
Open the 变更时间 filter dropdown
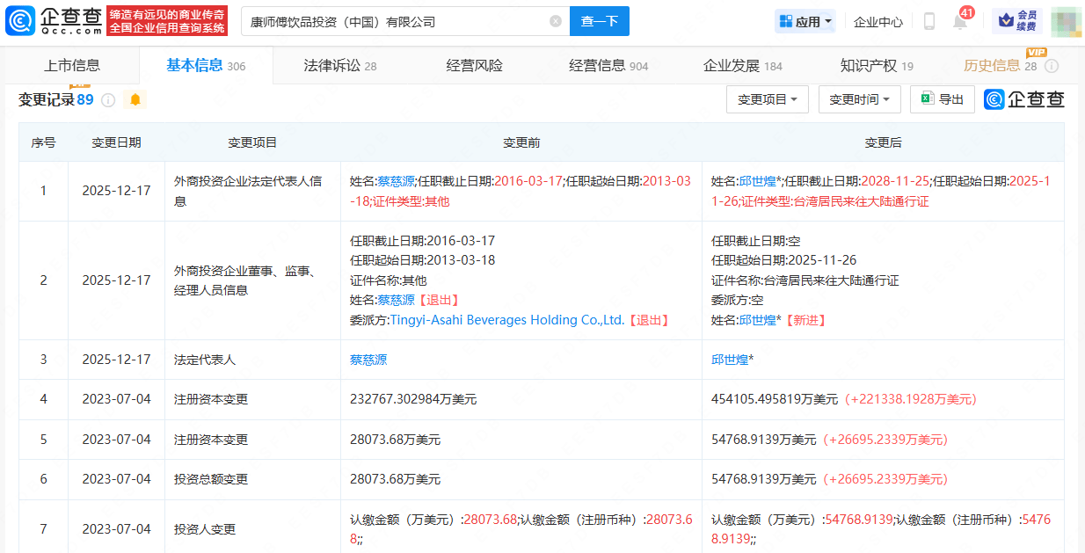pyautogui.click(x=859, y=99)
